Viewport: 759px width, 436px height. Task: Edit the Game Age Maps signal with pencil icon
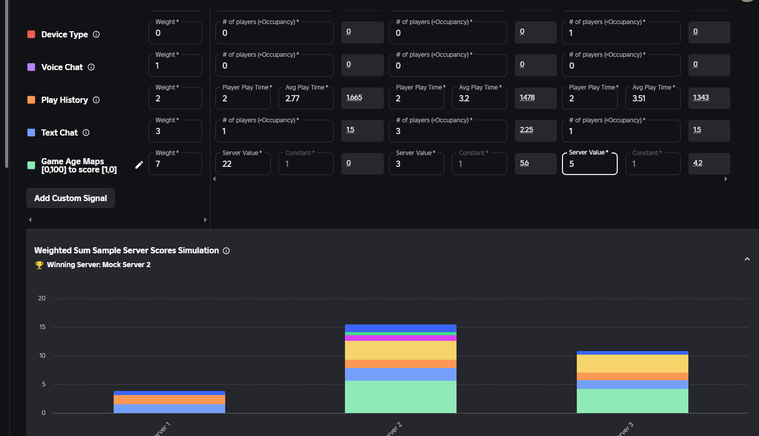tap(139, 165)
